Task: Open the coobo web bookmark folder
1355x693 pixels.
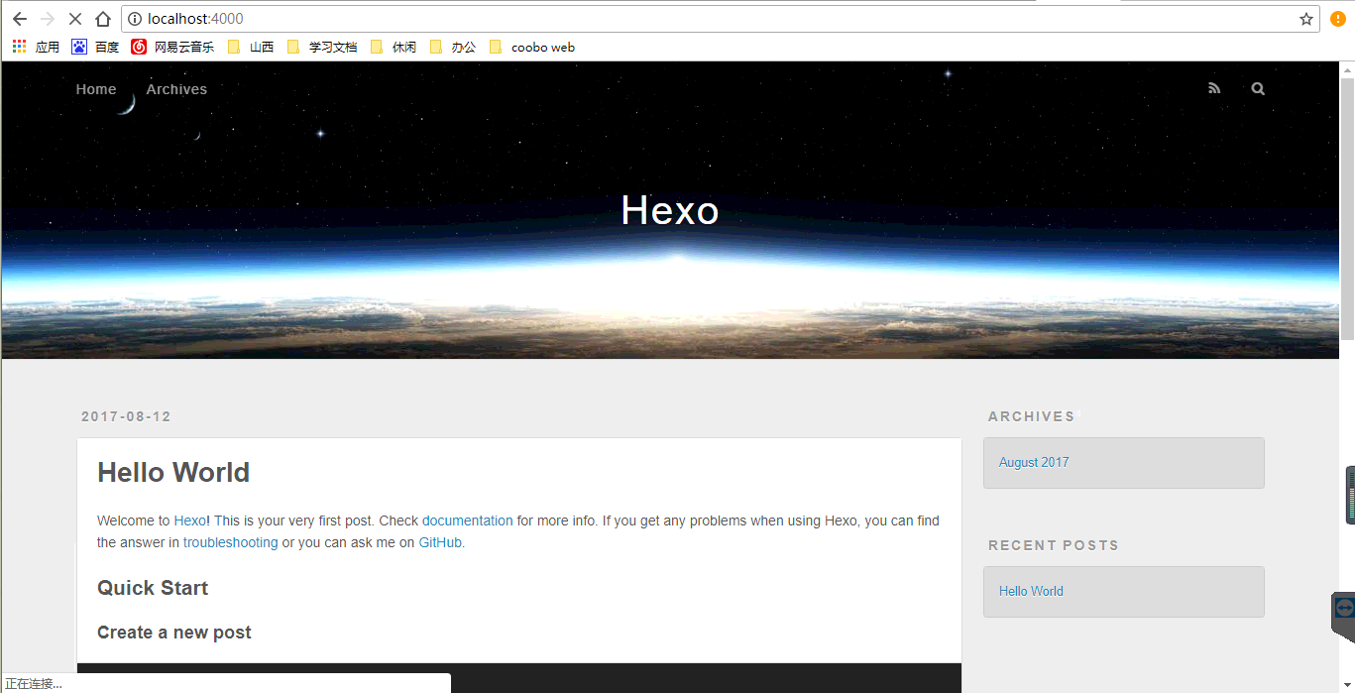Action: tap(532, 47)
